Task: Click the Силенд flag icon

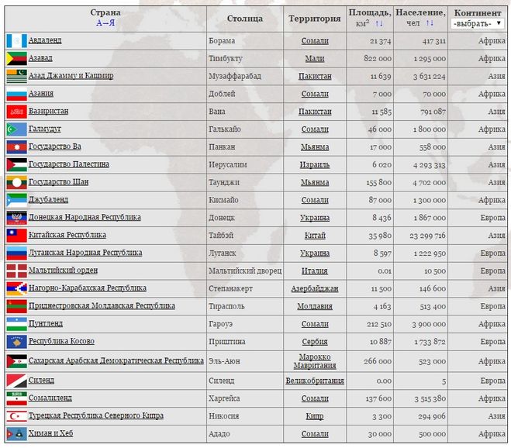Action: pyautogui.click(x=16, y=381)
